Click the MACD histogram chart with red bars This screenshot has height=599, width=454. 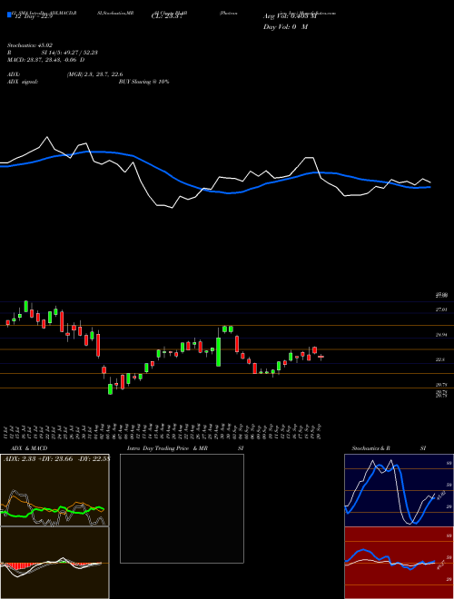pos(54,563)
